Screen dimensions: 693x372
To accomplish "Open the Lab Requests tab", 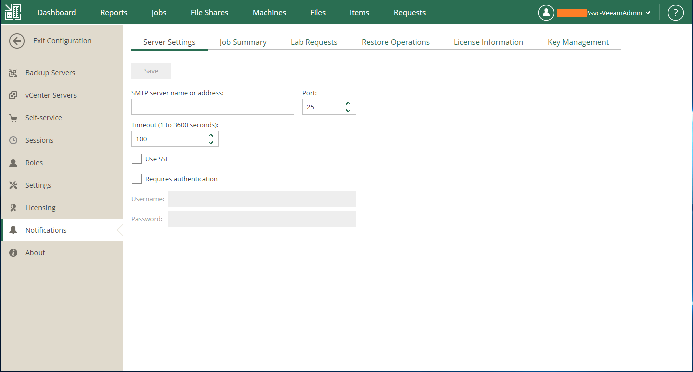I will point(314,42).
